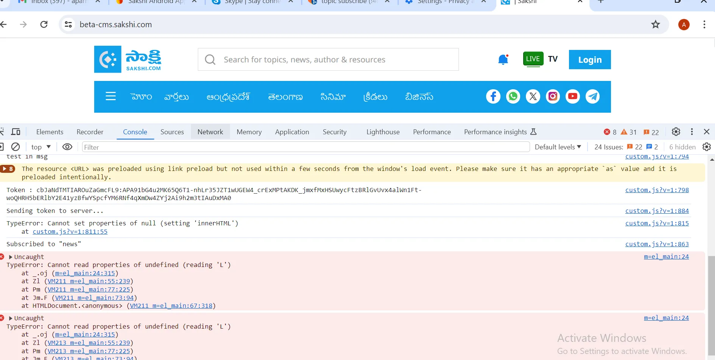Open Sakshi X (Twitter) icon
This screenshot has width=715, height=360.
pos(533,96)
